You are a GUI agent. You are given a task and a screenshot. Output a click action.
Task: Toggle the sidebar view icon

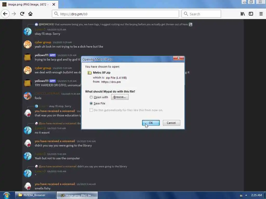pyautogui.click(x=251, y=14)
